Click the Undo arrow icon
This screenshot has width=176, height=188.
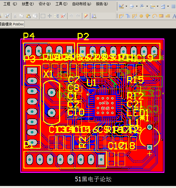point(71,16)
